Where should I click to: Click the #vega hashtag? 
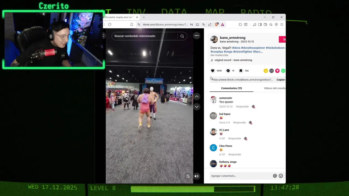(x=228, y=51)
